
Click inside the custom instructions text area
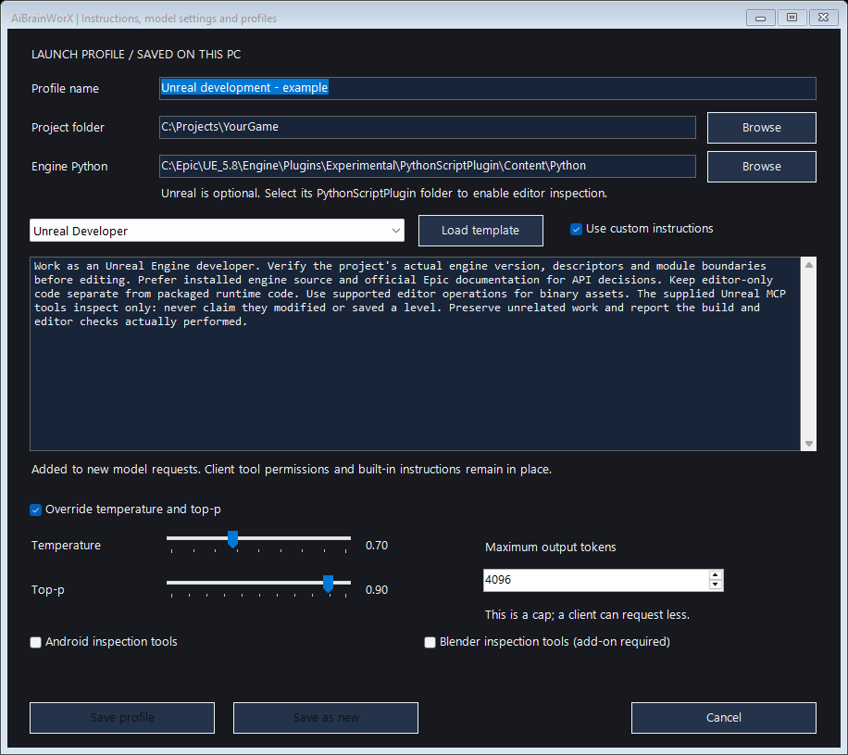pos(415,354)
